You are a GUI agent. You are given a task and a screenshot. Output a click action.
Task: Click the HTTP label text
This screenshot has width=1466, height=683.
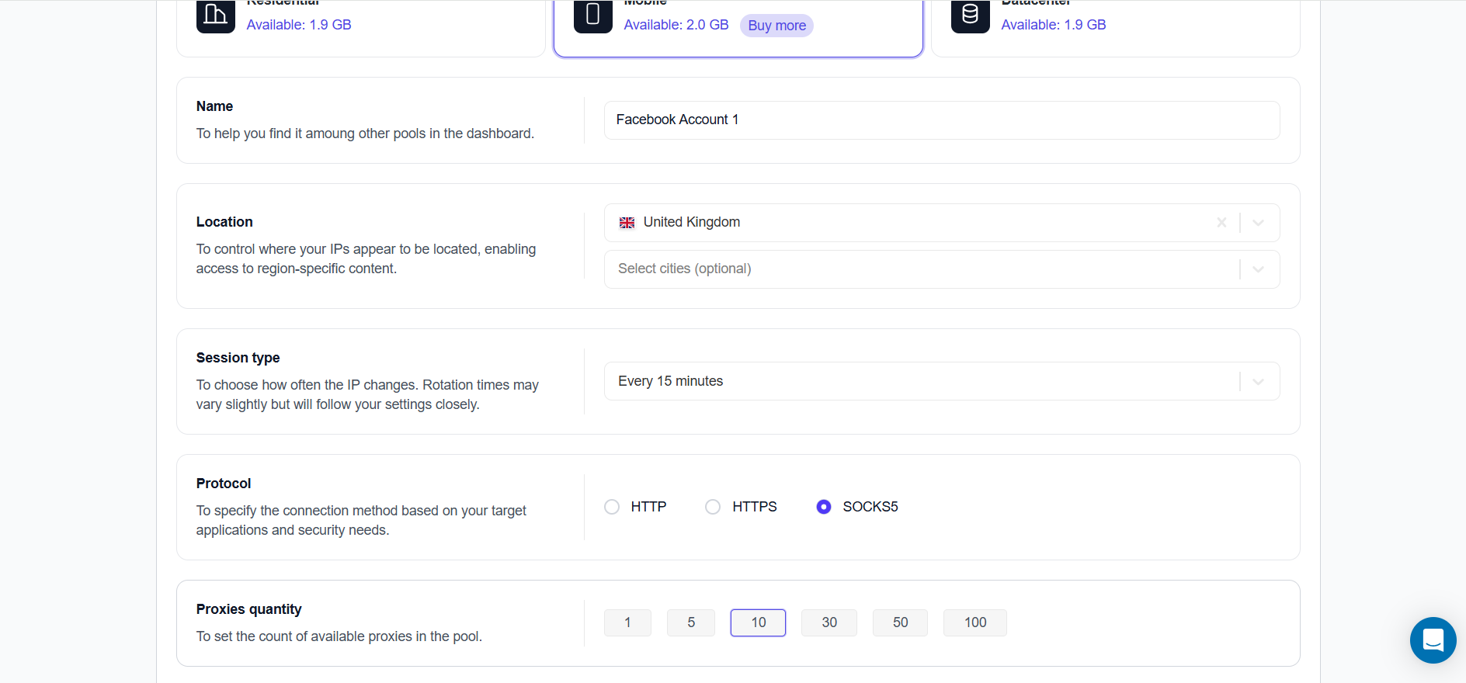[648, 507]
